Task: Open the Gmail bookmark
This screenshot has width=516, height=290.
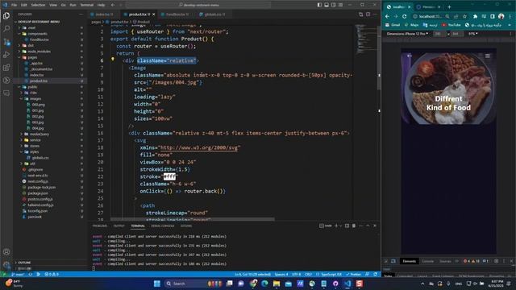Action: point(393,25)
